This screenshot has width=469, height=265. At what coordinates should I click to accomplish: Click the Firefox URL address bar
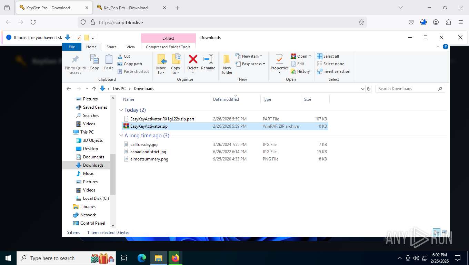(222, 22)
